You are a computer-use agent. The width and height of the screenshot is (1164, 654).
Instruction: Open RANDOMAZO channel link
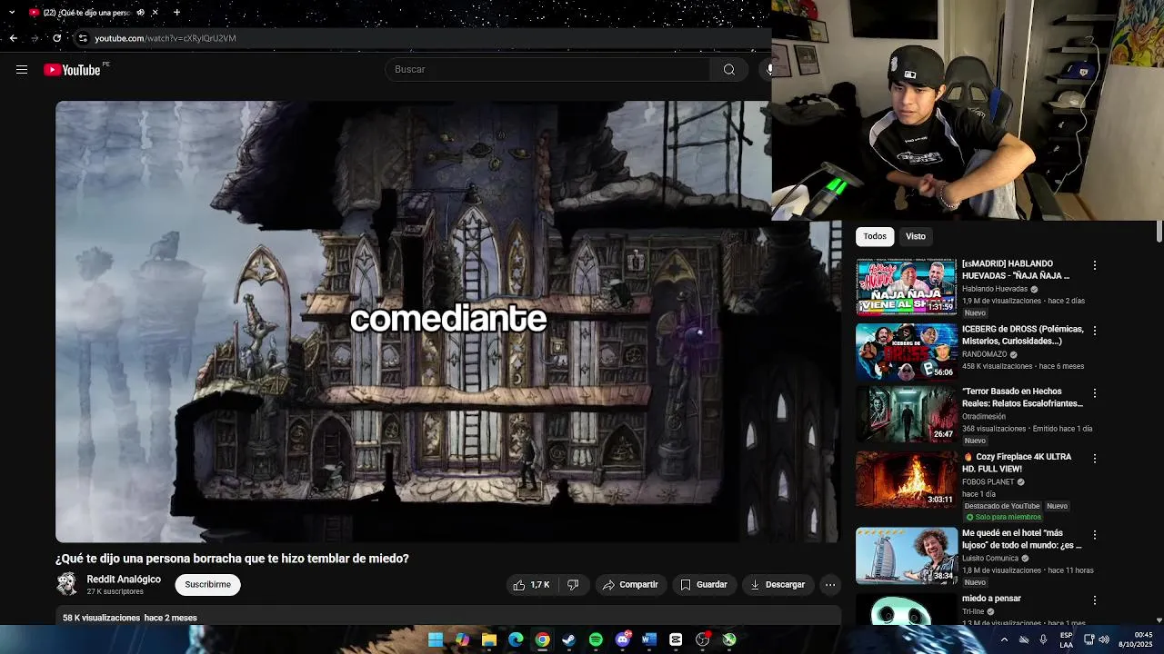click(985, 354)
